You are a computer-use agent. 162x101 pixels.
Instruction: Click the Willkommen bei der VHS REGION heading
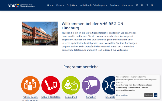click(x=92, y=26)
